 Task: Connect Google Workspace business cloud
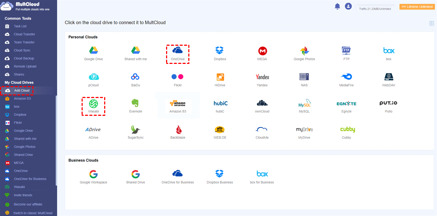(x=94, y=177)
